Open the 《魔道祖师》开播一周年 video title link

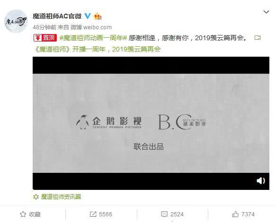pyautogui.click(x=97, y=49)
